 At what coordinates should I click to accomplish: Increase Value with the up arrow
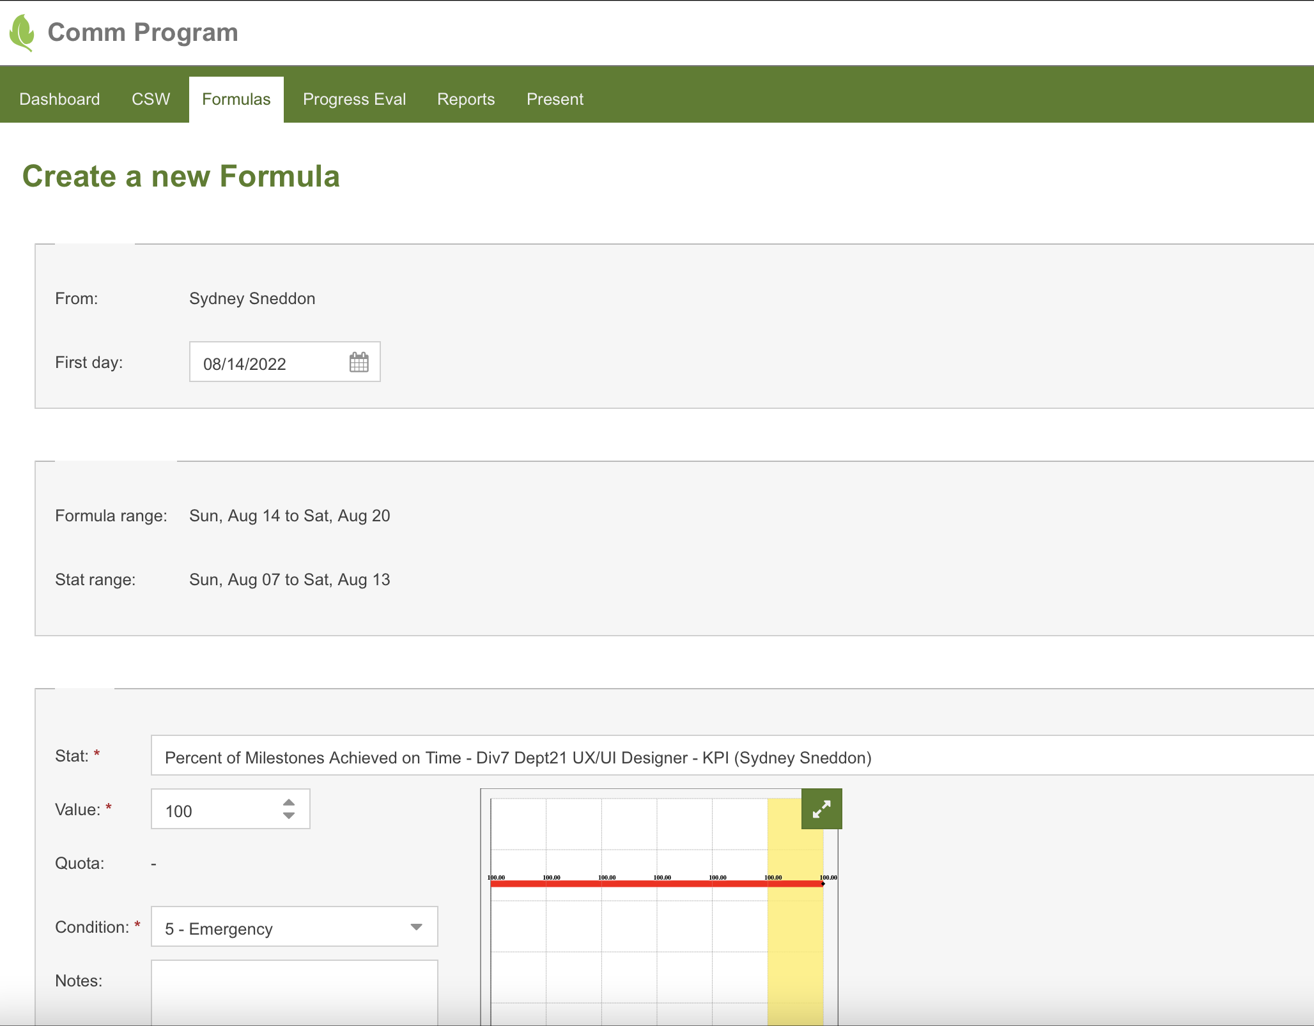click(289, 802)
